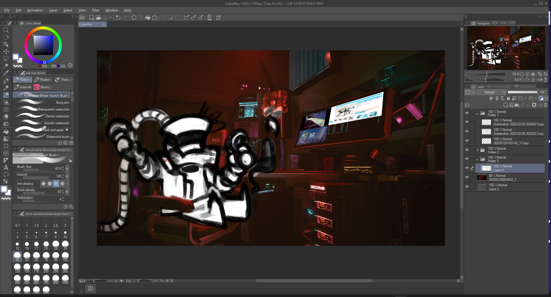Select the Zoom magnifier tool
This screenshot has height=297, width=551.
point(6,30)
